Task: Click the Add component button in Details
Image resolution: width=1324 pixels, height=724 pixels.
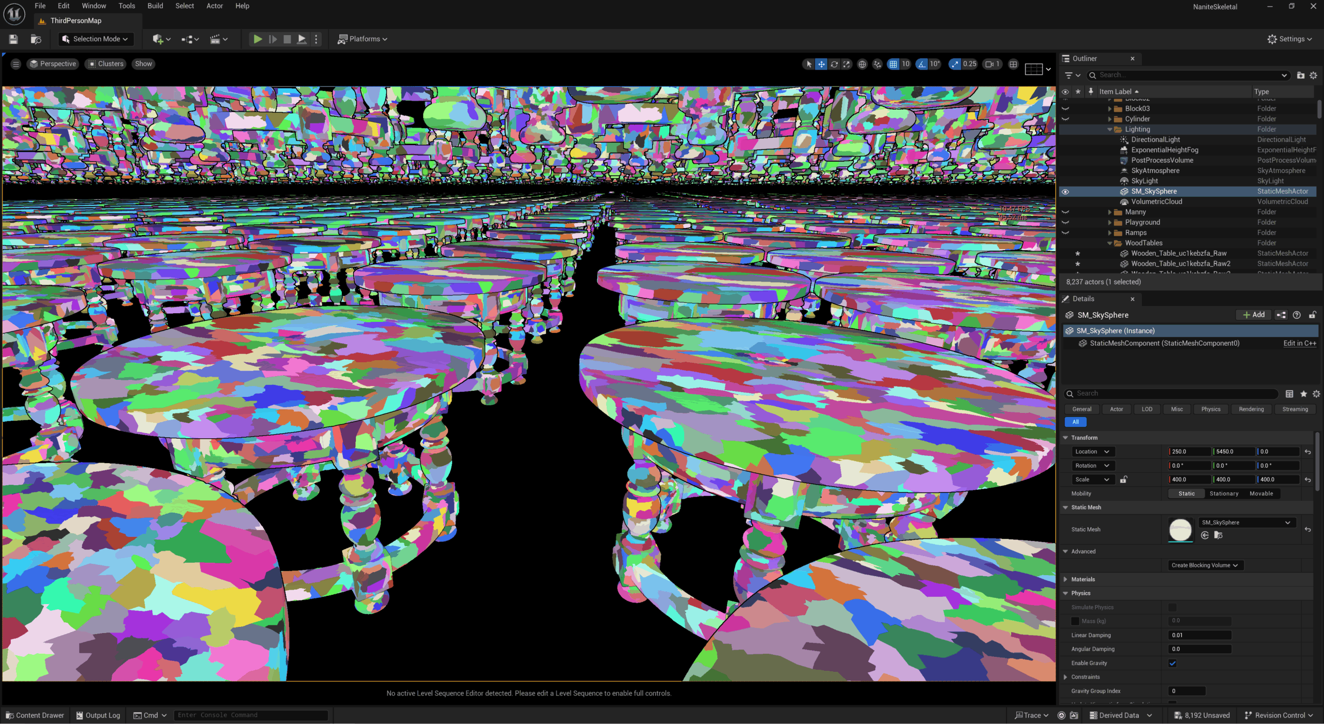Action: click(x=1253, y=315)
